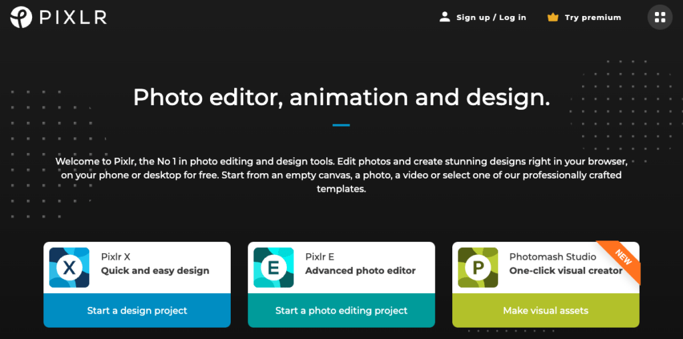Click the 'Photo editor, animation and design.' heading
The width and height of the screenshot is (683, 339).
click(341, 97)
